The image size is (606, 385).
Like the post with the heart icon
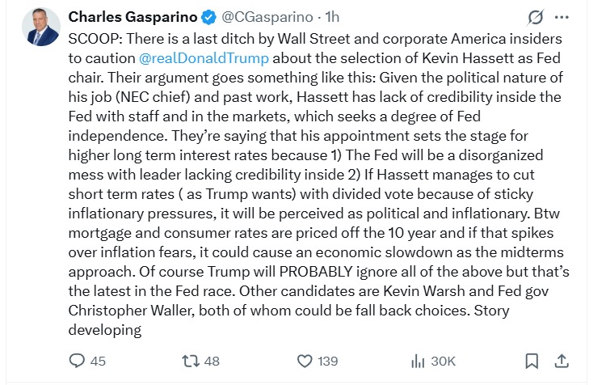pos(305,361)
